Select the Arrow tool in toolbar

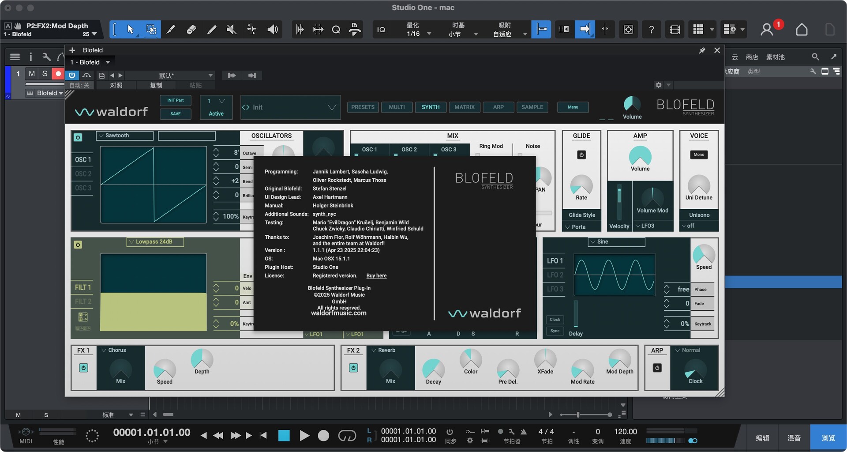(x=130, y=30)
